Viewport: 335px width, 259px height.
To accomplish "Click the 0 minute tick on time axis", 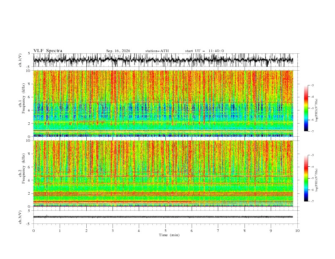I will point(33,231).
